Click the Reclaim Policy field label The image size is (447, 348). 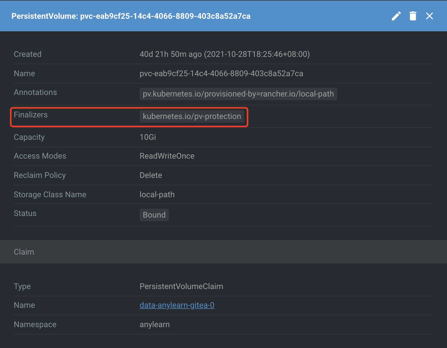(x=40, y=175)
